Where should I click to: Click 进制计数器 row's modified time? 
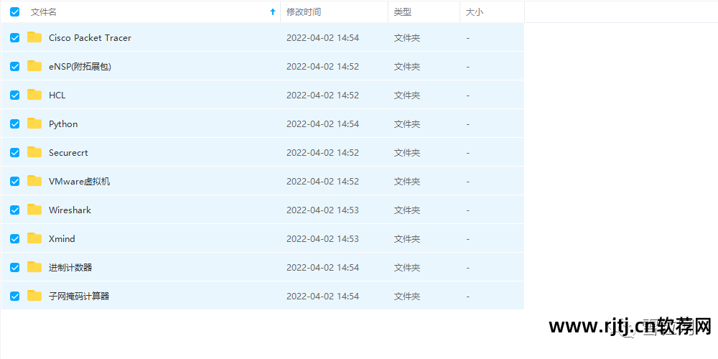pos(323,267)
